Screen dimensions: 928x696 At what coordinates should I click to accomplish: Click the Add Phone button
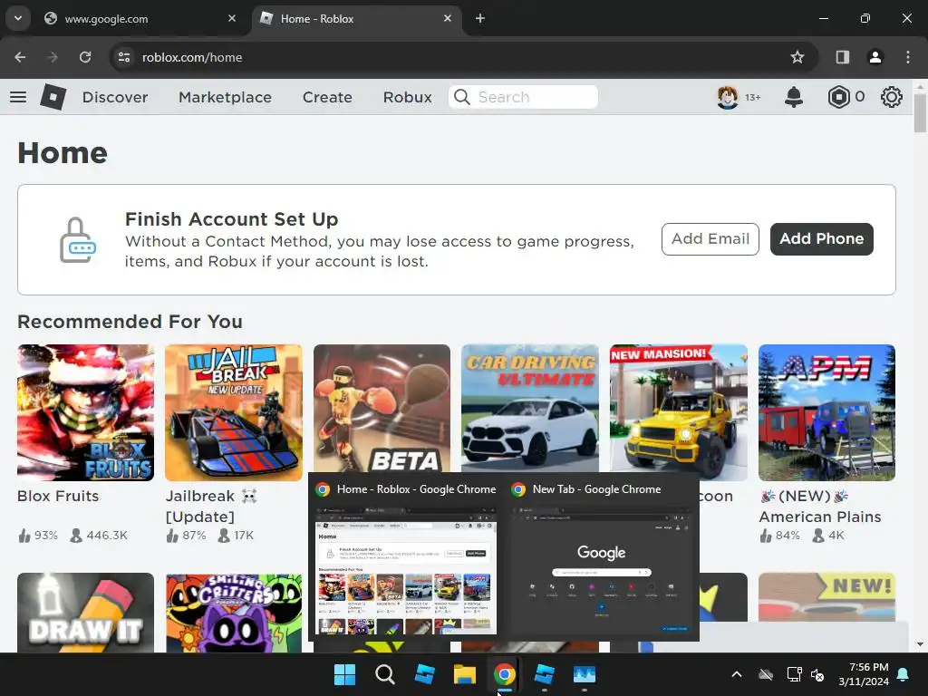821,239
